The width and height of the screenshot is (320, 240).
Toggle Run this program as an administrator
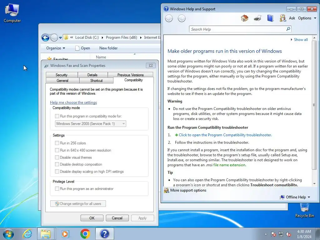click(x=57, y=188)
